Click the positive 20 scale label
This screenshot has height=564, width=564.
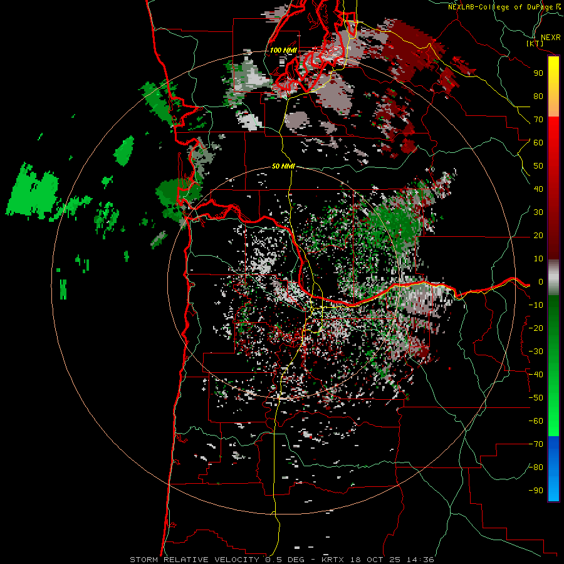(538, 236)
